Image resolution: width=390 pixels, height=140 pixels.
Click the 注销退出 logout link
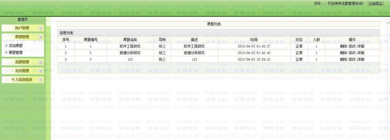[x=376, y=3]
